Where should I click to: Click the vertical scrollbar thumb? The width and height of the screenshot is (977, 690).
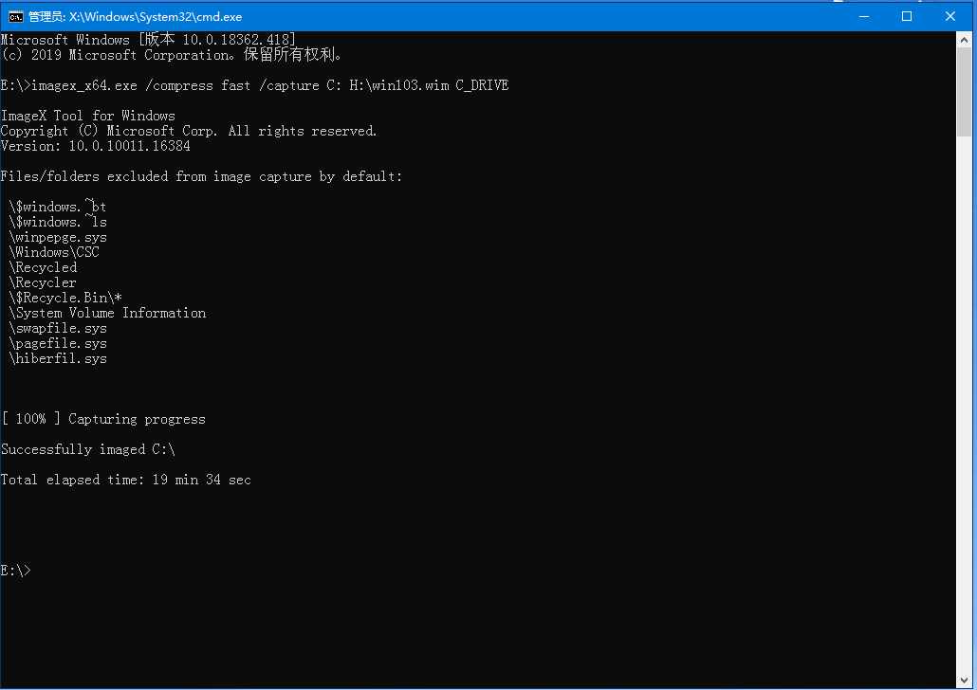coord(964,92)
